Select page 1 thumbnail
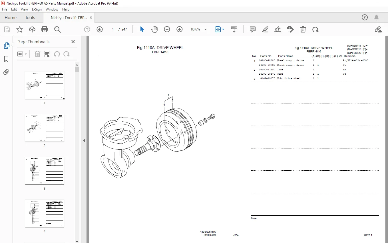 pos(45,85)
